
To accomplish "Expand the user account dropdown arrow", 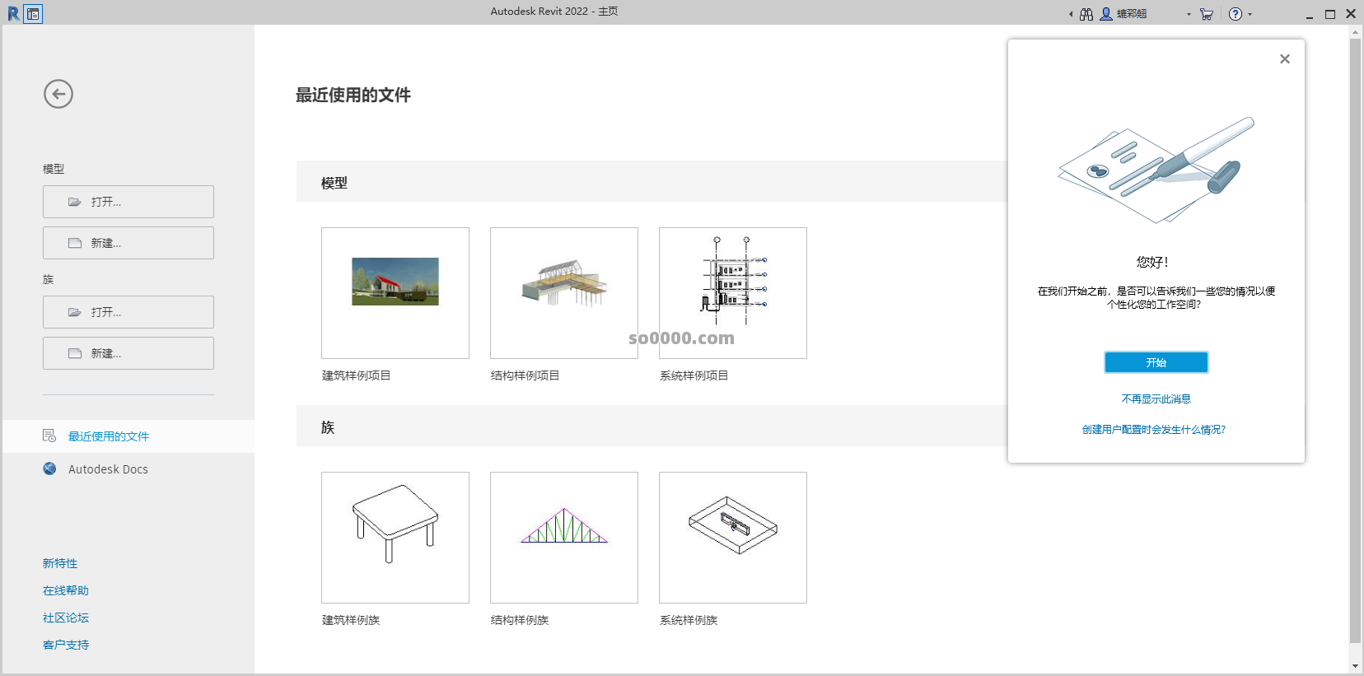I will (x=1189, y=15).
